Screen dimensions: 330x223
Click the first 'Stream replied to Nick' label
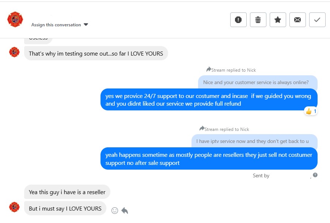coord(231,70)
